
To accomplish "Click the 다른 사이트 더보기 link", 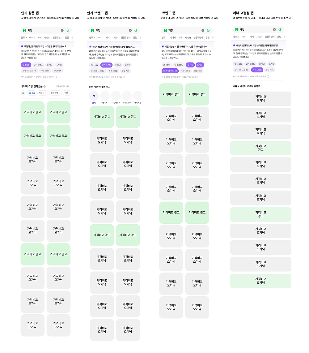I will coord(63,87).
